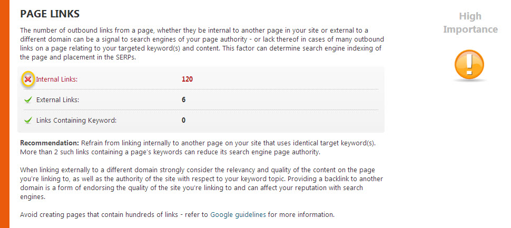Click the green checkmark beside Links Containing Keyword
The image size is (511, 228).
pyautogui.click(x=28, y=120)
